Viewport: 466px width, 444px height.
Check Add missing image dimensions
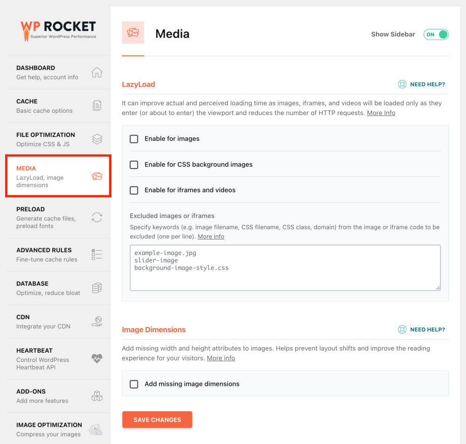click(x=134, y=383)
